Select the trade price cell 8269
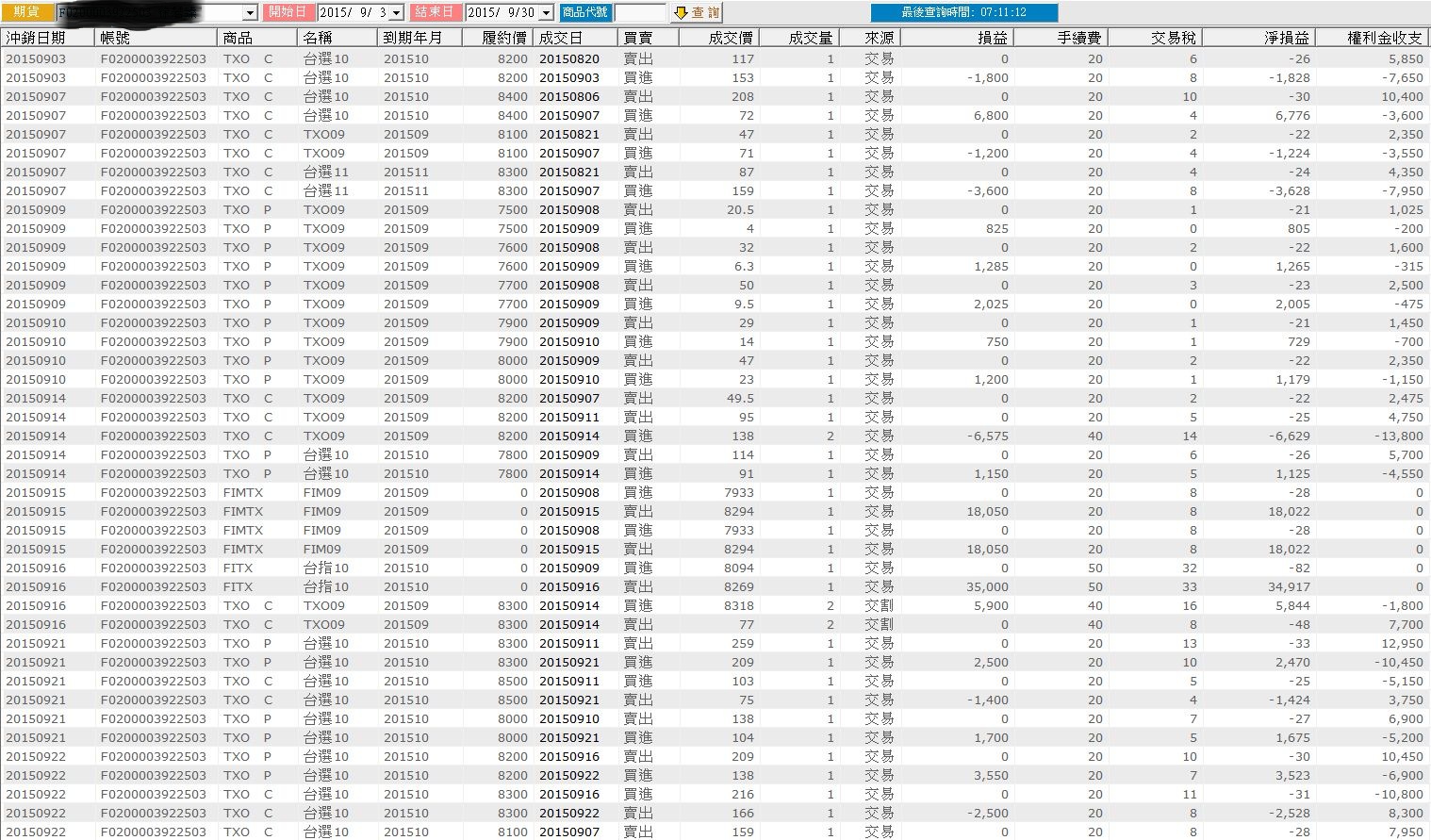The width and height of the screenshot is (1431, 840). point(738,586)
